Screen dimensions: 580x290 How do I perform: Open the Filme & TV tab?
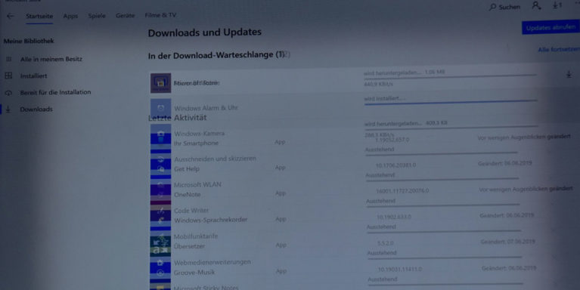point(160,15)
